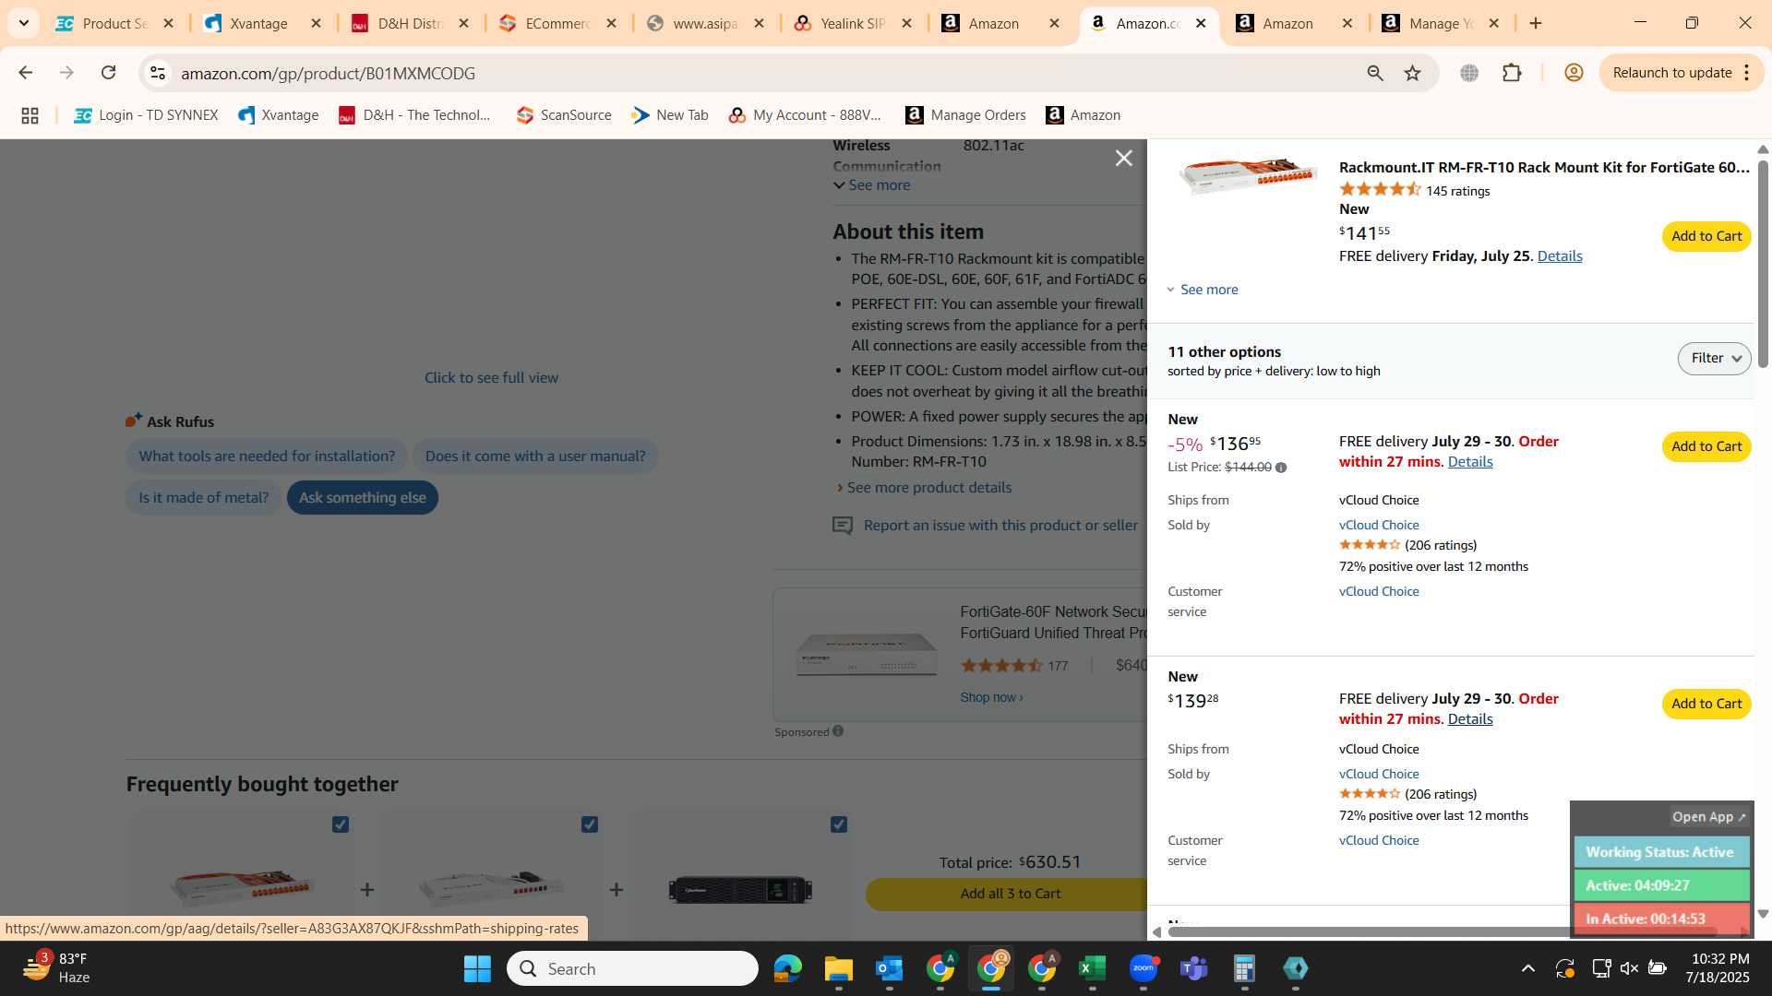Open Zoom from the taskbar

(x=1143, y=969)
